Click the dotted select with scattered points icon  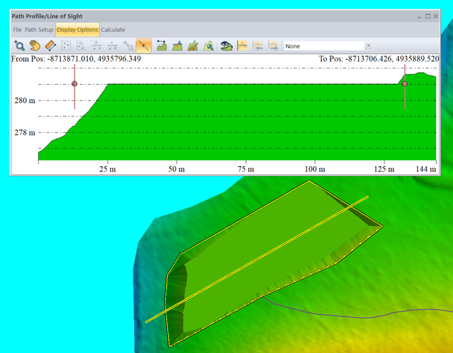81,45
